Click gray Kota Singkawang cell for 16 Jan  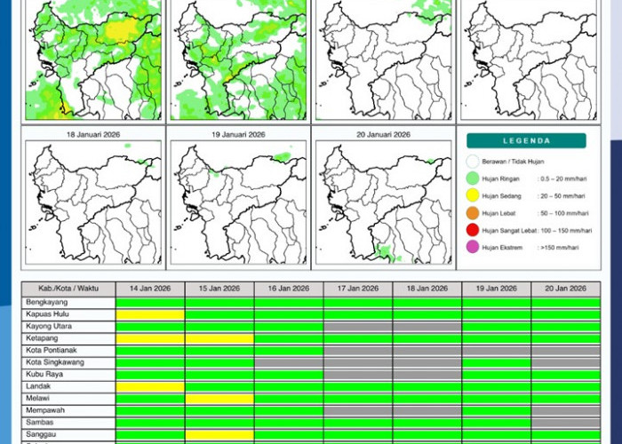point(289,363)
